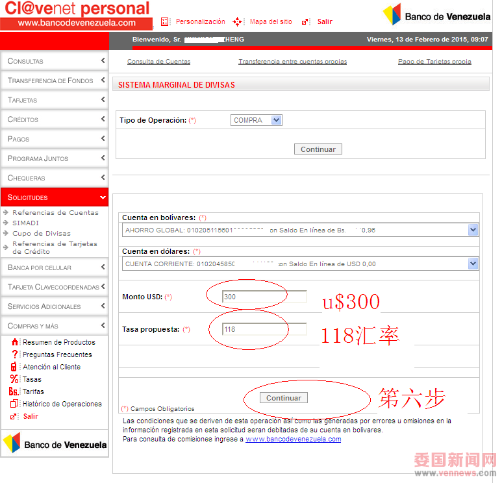
Task: Click the Banco de Venezuela sidebar logo
Action: pyautogui.click(x=55, y=443)
